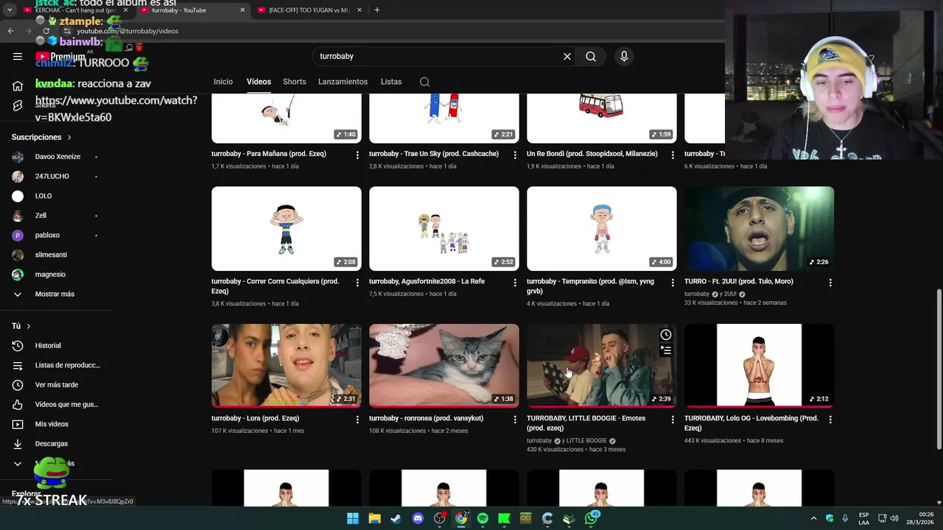Image resolution: width=943 pixels, height=530 pixels.
Task: Play the ronronea cat video thumbnail
Action: click(444, 366)
